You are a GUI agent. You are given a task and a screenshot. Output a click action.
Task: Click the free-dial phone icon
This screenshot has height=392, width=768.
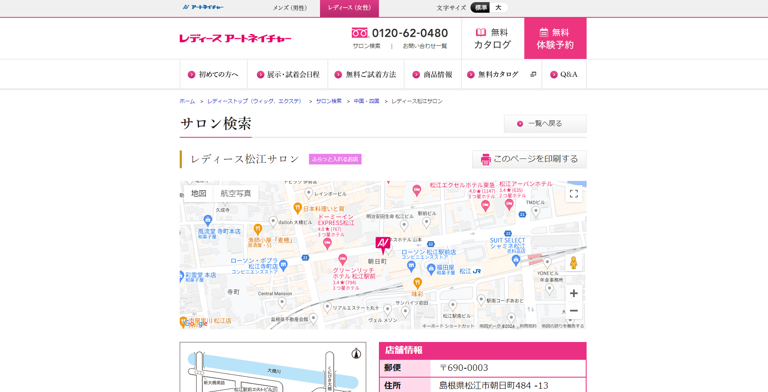360,33
